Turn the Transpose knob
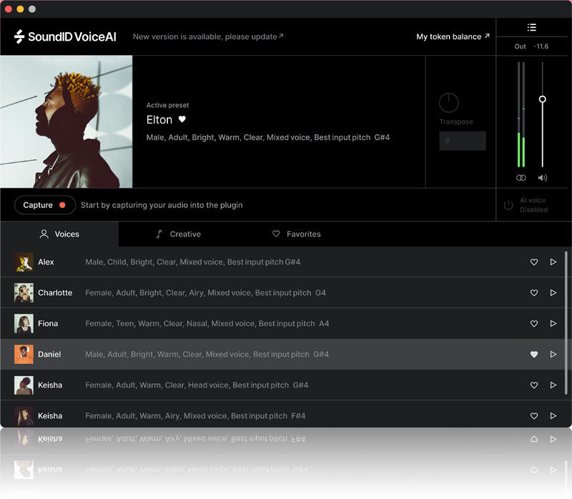The height and width of the screenshot is (499, 572). click(449, 102)
